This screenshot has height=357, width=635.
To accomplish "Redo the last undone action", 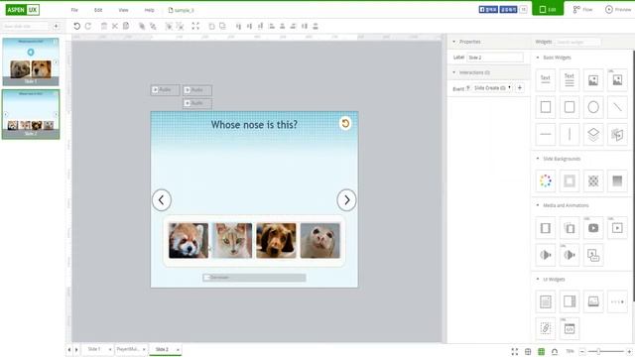I will pyautogui.click(x=88, y=27).
